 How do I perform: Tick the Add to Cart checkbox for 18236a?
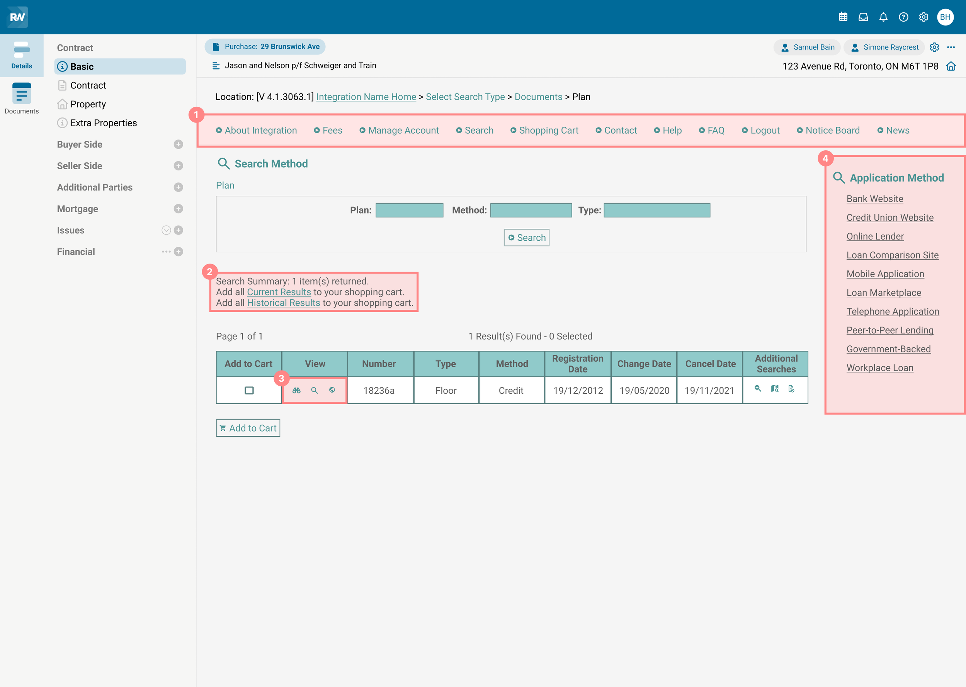point(249,390)
